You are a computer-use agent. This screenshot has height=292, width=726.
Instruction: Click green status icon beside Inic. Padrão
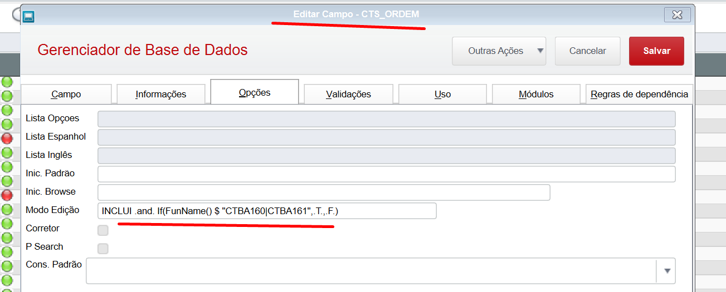pos(7,181)
